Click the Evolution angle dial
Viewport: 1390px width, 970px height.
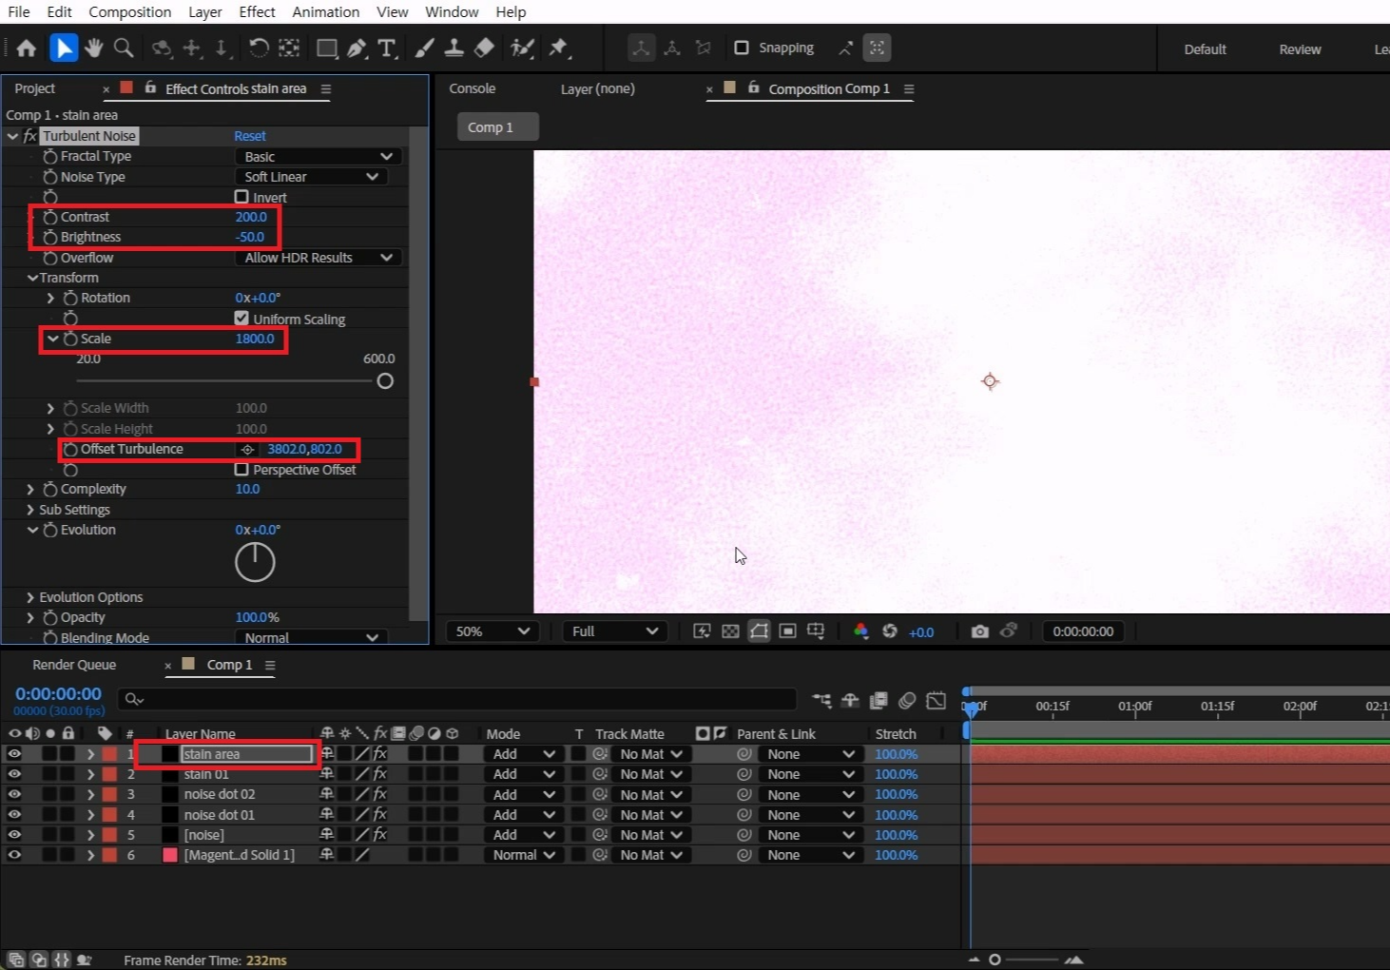255,562
